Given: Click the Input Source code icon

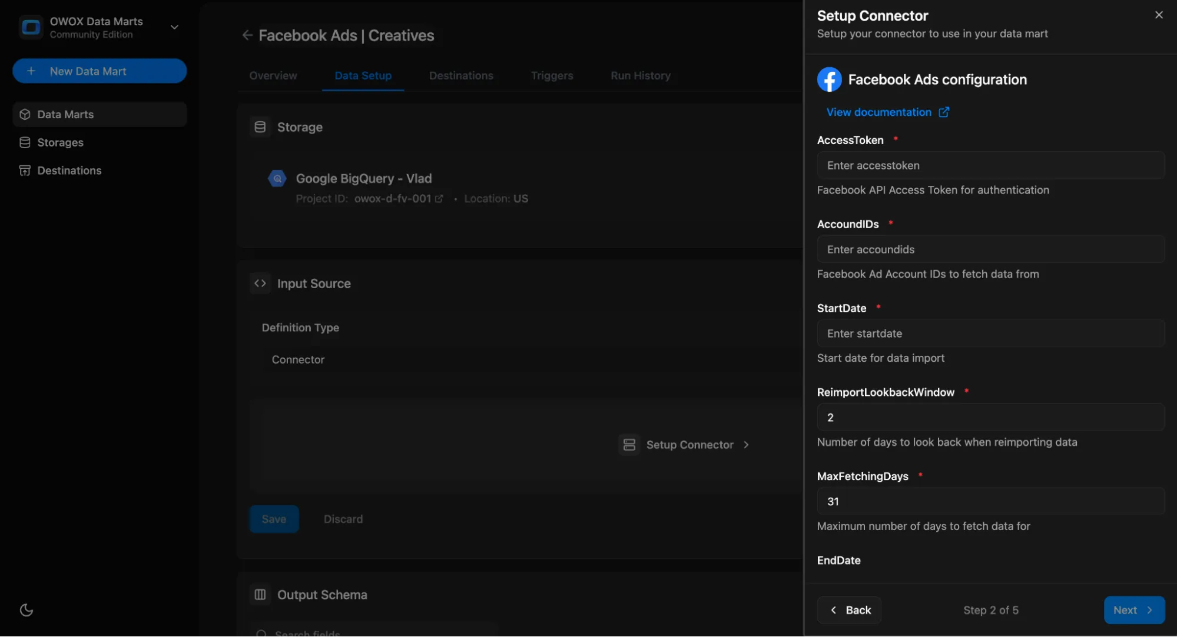Looking at the screenshot, I should tap(260, 284).
